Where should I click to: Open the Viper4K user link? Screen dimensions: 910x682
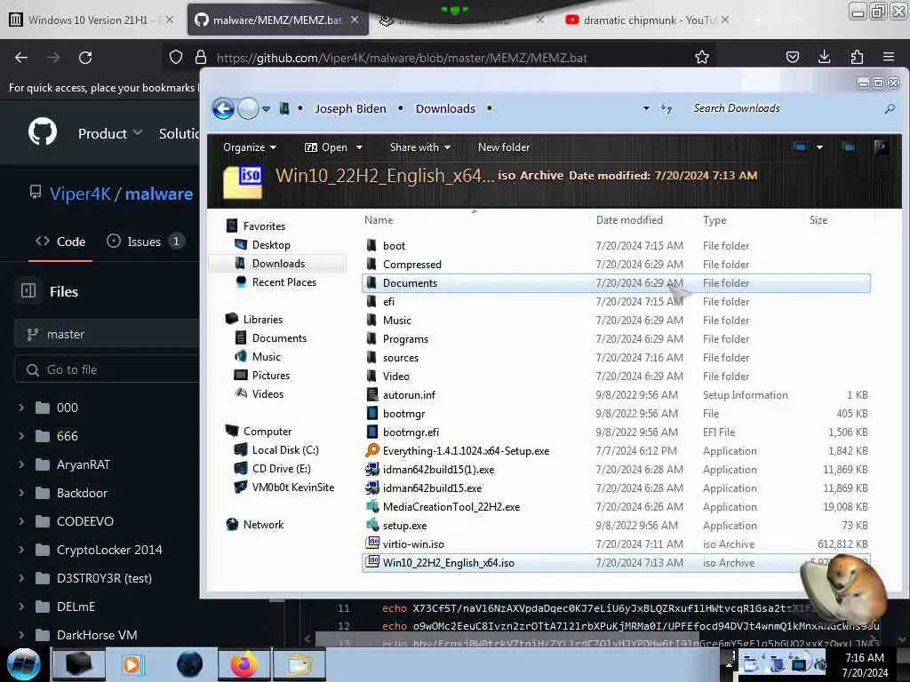pos(80,194)
